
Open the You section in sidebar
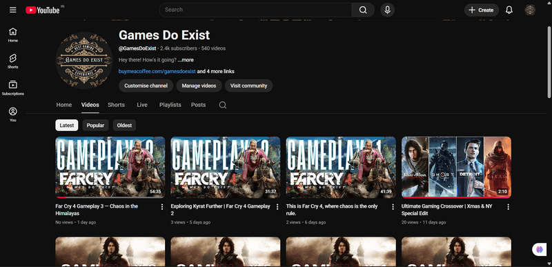(13, 115)
